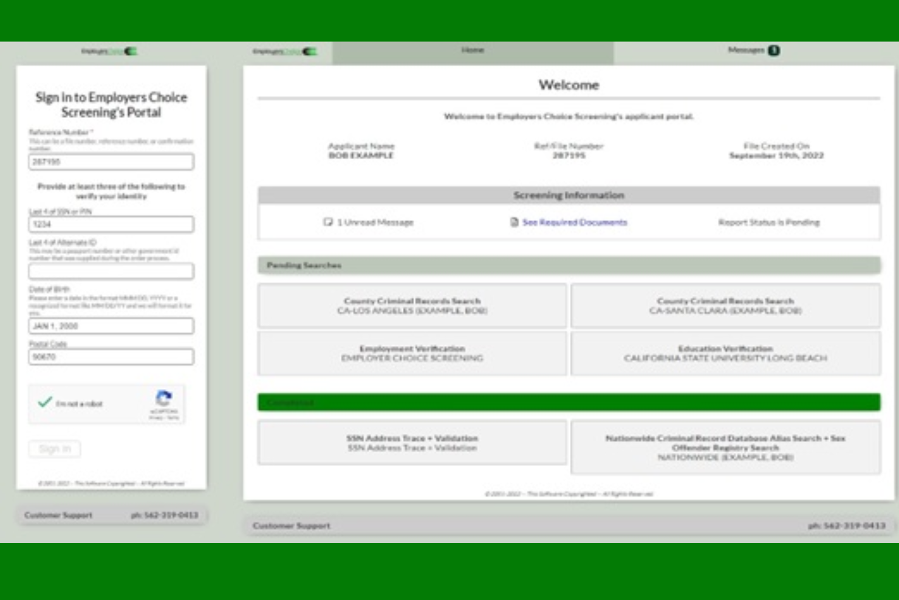Open the See Required Documents link

(x=574, y=222)
